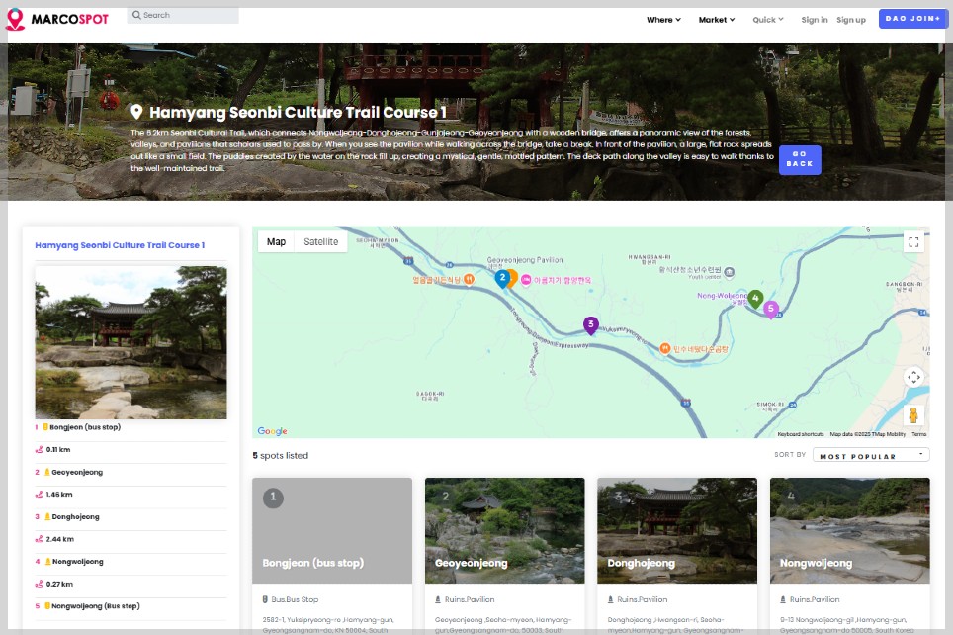The height and width of the screenshot is (635, 953).
Task: Select green map marker 4
Action: 754,297
